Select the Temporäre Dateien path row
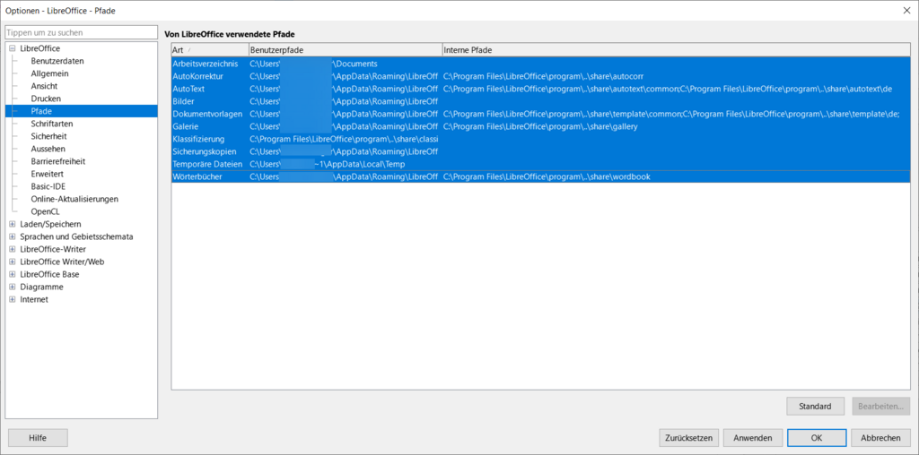Image resolution: width=919 pixels, height=455 pixels. 541,164
